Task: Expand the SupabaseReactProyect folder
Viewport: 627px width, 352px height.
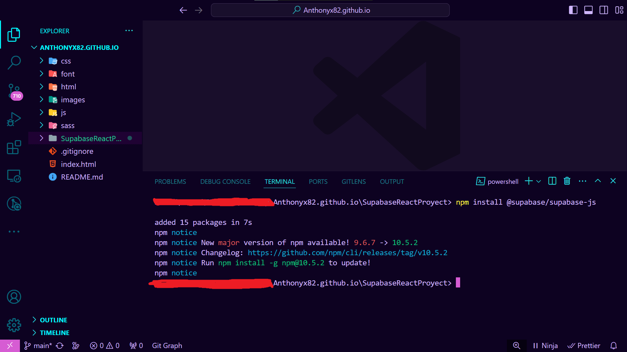Action: [91, 139]
